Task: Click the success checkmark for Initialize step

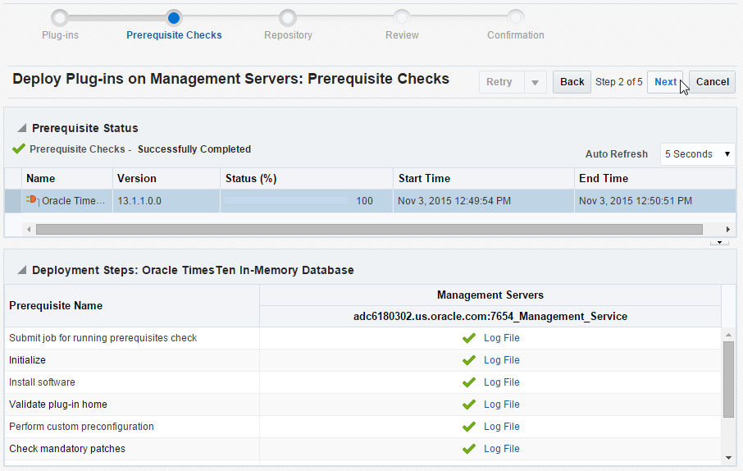Action: pos(469,360)
